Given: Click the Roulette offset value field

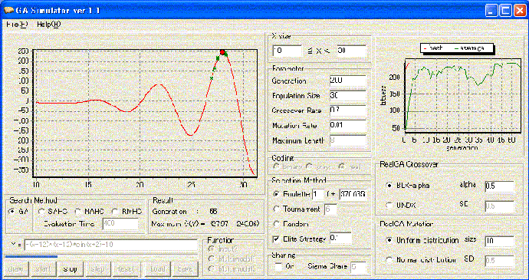Looking at the screenshot, I should 353,195.
